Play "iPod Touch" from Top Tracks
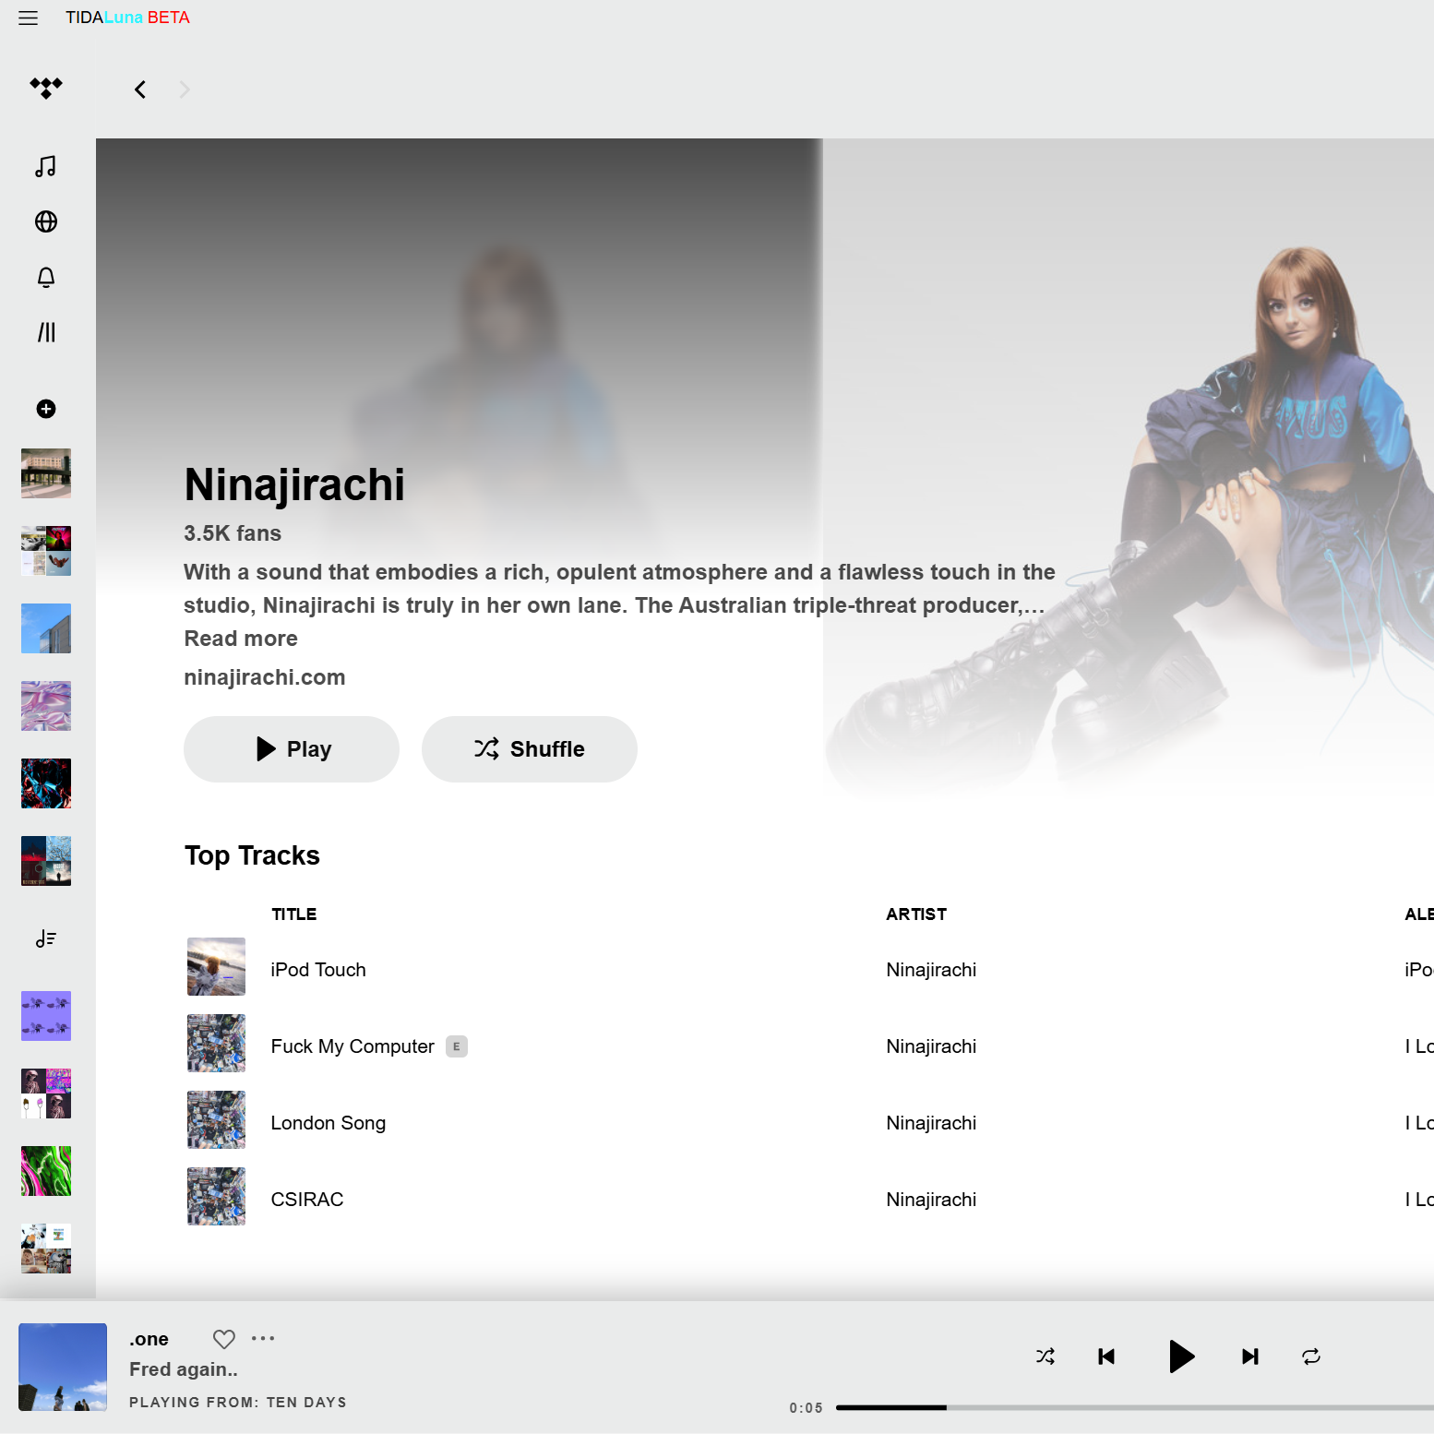 coord(317,969)
